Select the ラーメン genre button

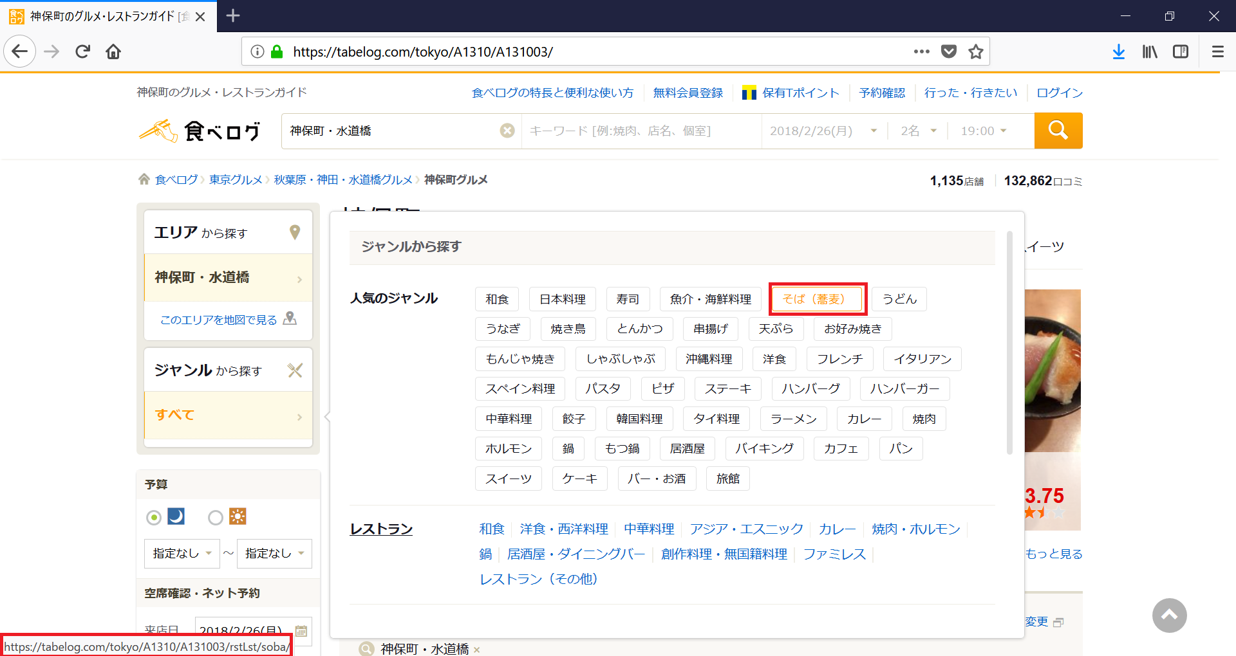pos(794,419)
